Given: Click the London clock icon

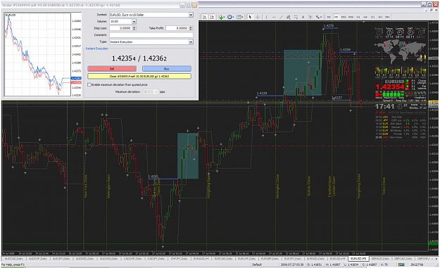Looking at the screenshot, I should click(x=400, y=33).
